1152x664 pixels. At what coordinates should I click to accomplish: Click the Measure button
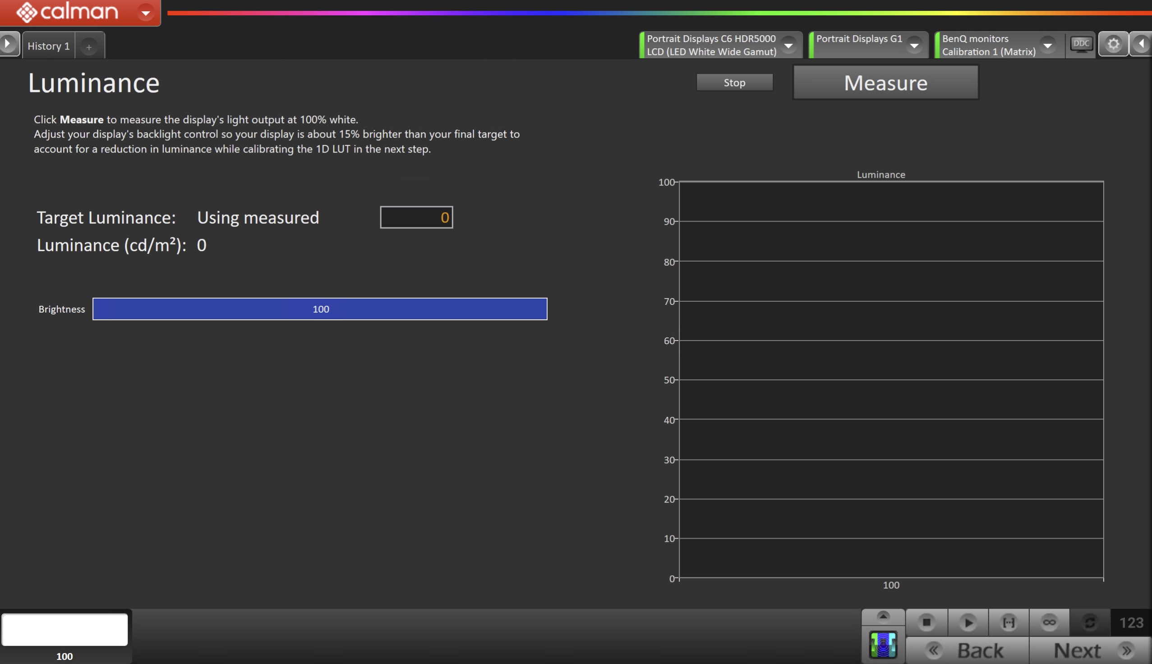(885, 83)
